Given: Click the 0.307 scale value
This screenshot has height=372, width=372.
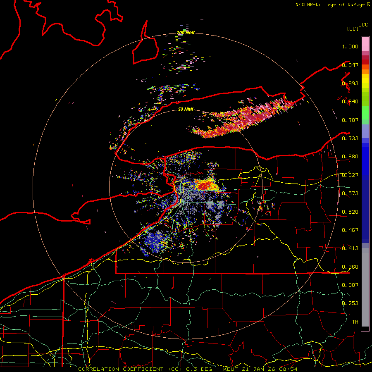Looking at the screenshot, I should [350, 285].
